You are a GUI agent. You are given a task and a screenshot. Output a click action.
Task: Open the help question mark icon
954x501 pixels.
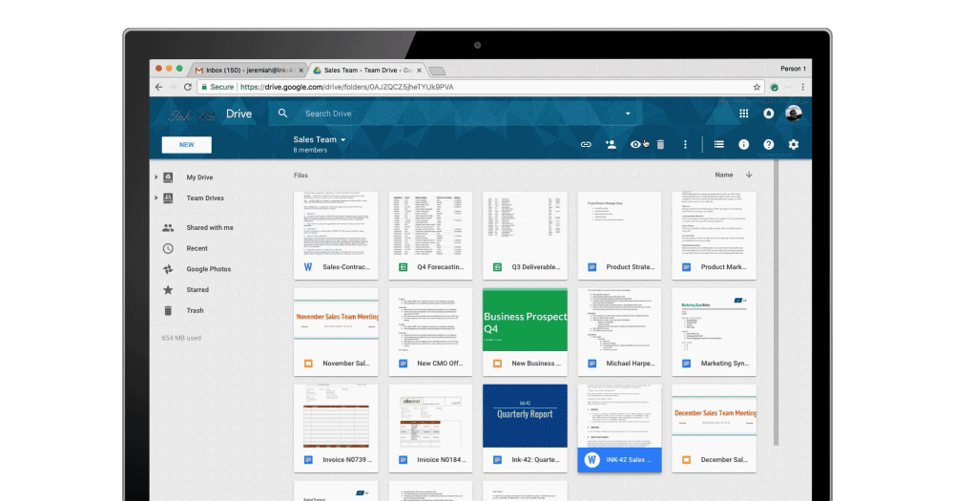(769, 145)
